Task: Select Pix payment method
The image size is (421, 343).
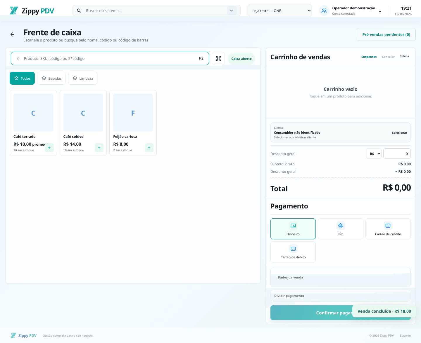Action: [x=341, y=229]
